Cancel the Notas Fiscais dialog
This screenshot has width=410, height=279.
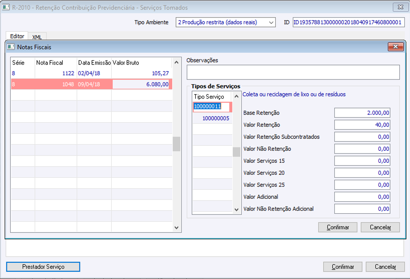tap(380, 227)
